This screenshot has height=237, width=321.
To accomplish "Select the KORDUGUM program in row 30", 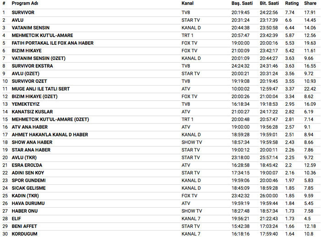I will (24, 234).
